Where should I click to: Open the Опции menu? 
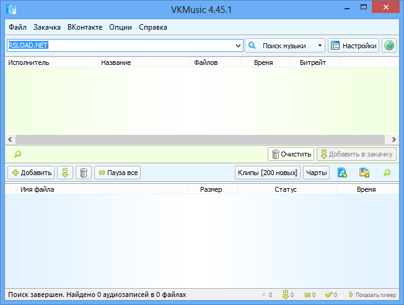pos(120,27)
